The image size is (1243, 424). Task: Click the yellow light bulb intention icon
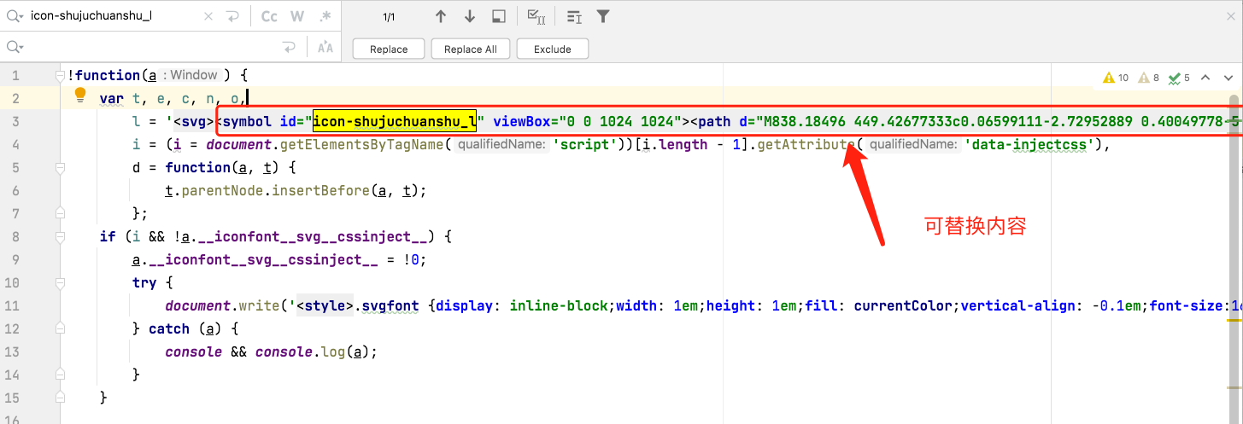pyautogui.click(x=80, y=95)
